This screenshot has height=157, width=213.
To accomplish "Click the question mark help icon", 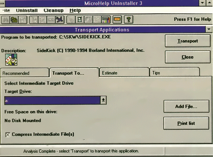I will [x=129, y=20].
